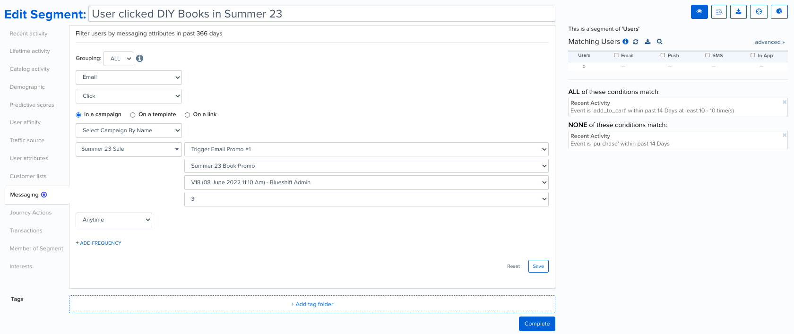Refresh the Matching Users count

click(x=636, y=42)
